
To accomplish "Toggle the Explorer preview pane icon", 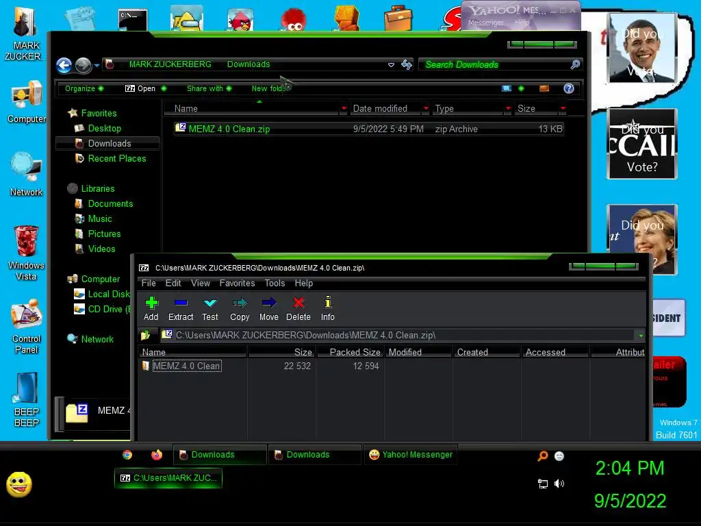I will pos(544,88).
